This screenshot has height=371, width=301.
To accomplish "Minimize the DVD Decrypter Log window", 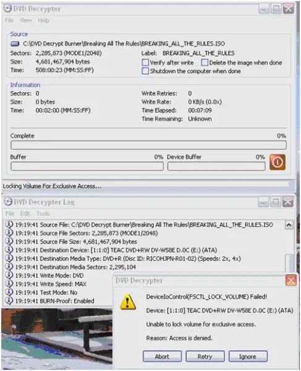I will tap(263, 202).
